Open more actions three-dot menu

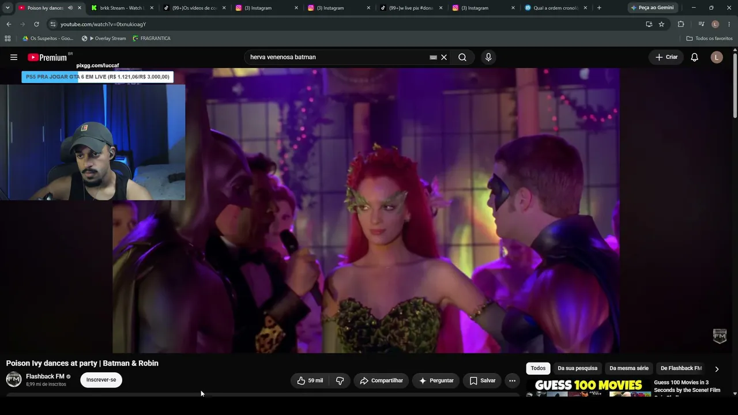point(512,380)
